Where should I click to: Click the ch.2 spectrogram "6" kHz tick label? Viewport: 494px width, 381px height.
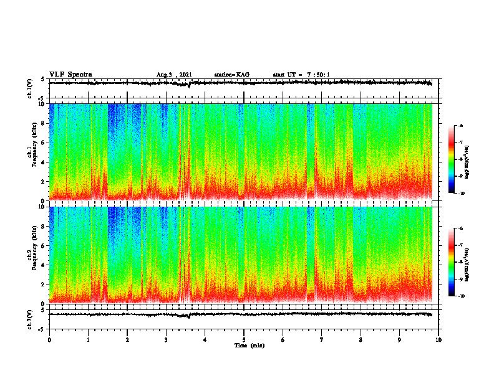43,245
